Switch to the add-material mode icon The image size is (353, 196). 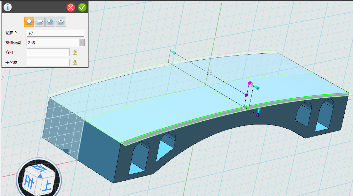[40, 21]
